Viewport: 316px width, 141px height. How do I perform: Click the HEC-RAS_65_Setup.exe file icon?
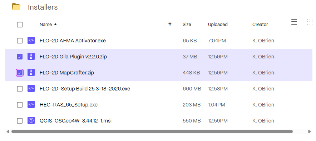point(31,105)
